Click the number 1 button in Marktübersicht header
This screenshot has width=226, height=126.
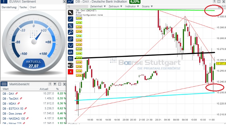(50, 84)
